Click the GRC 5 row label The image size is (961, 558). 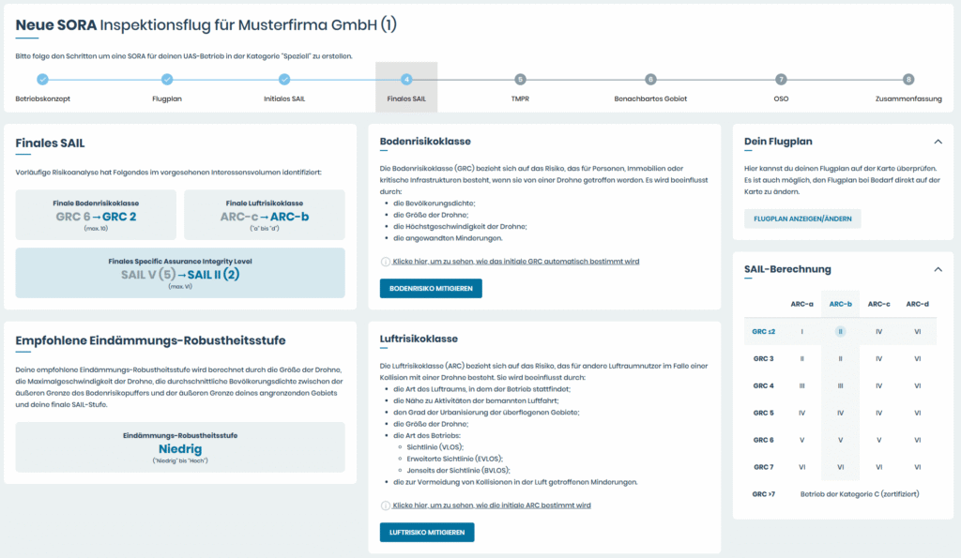point(764,413)
